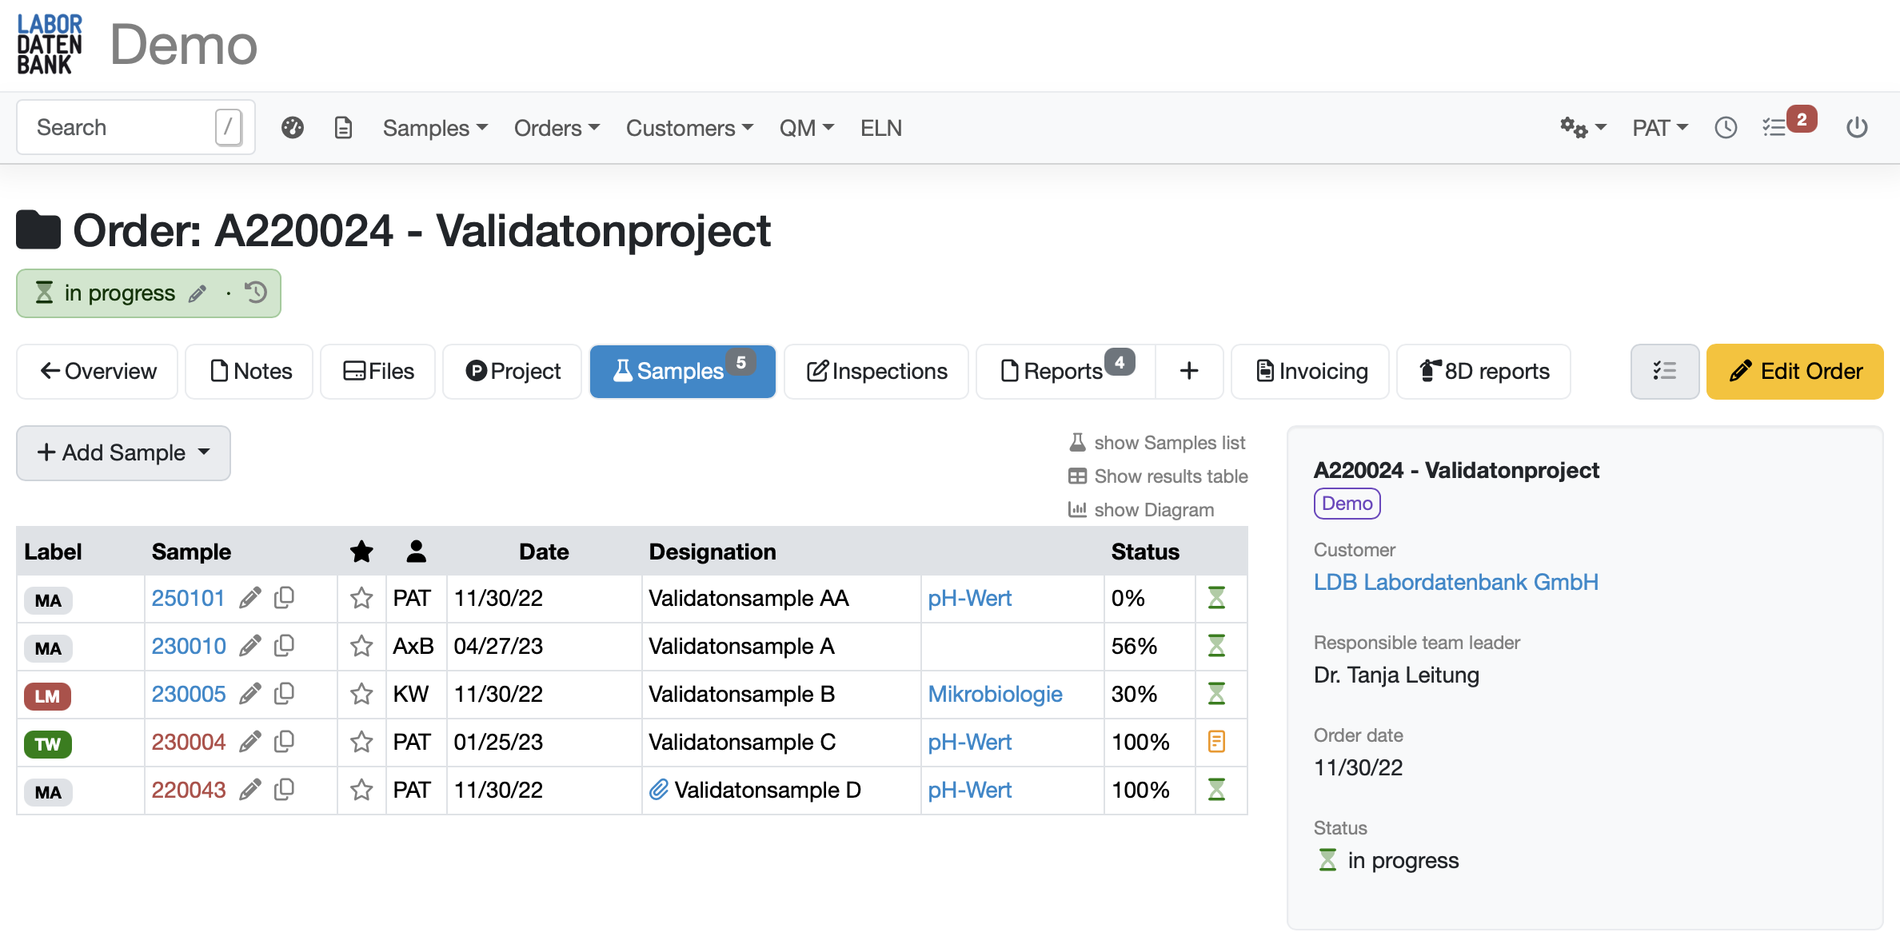Toggle favorite star for sample 230010
This screenshot has height=948, width=1900.
(x=361, y=646)
